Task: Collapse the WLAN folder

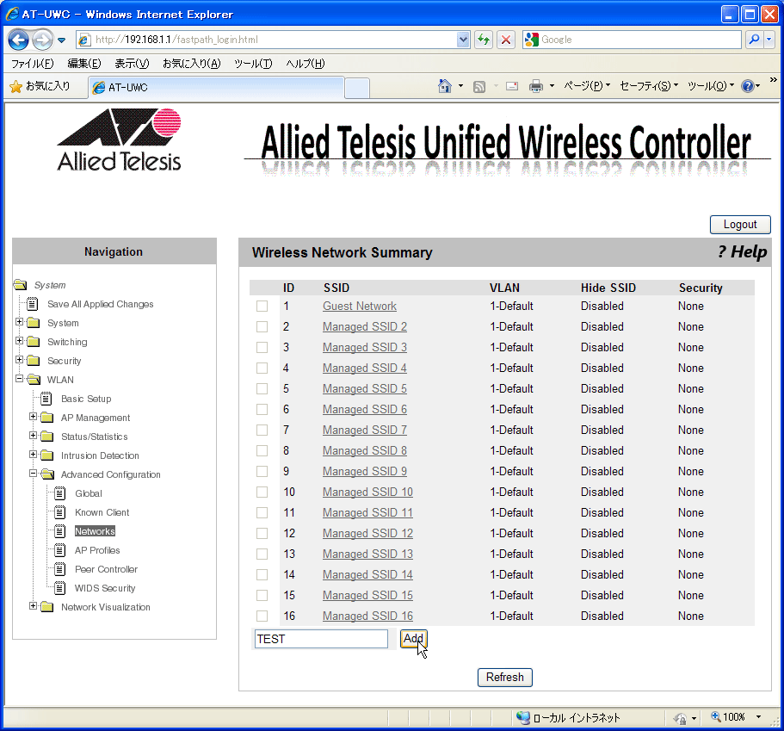Action: (19, 379)
